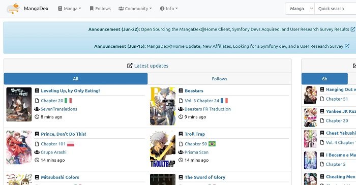Open the Prisma Scan group link
Image resolution: width=356 pixels, height=185 pixels.
click(196, 152)
